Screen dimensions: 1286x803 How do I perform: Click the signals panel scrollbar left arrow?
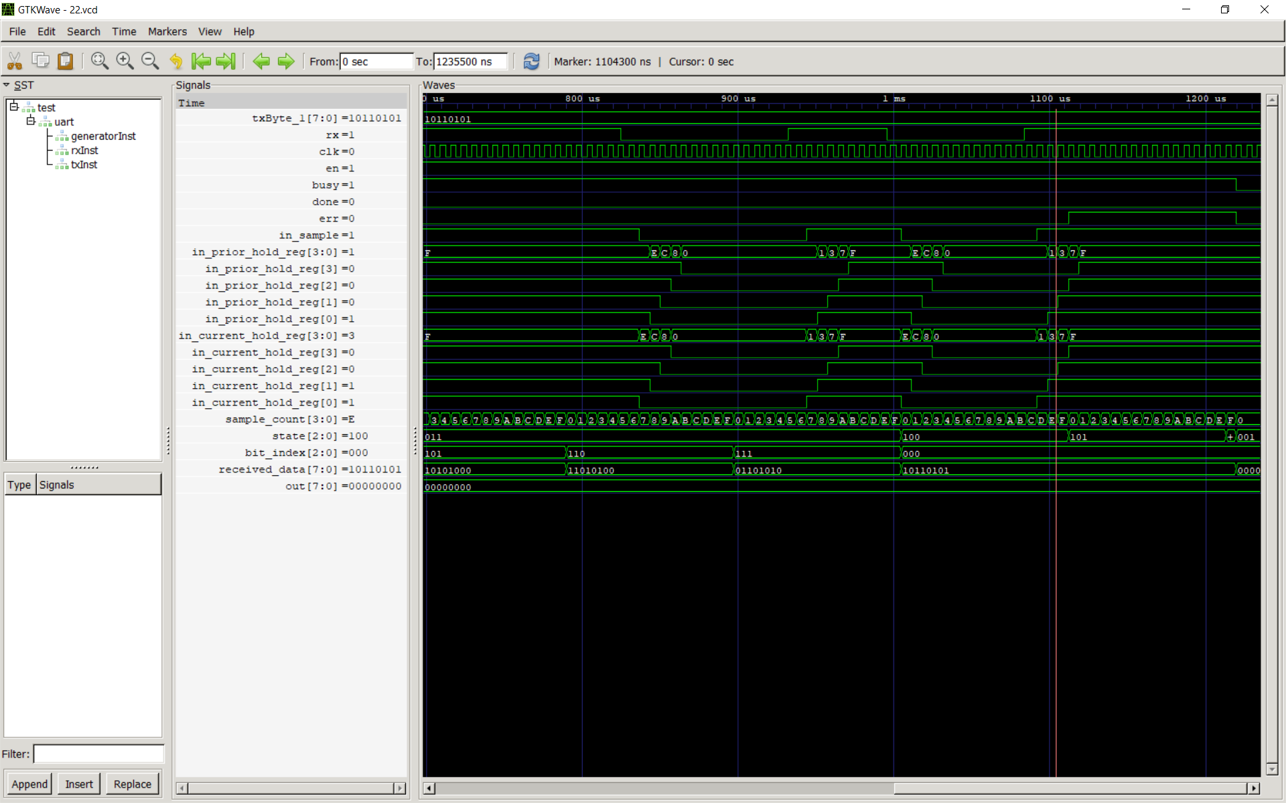coord(182,788)
